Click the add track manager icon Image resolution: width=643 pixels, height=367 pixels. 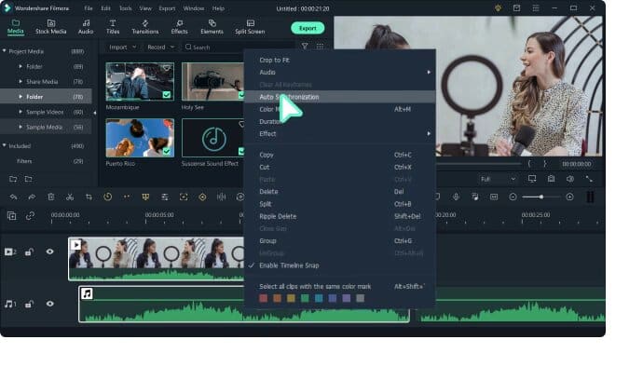[11, 216]
